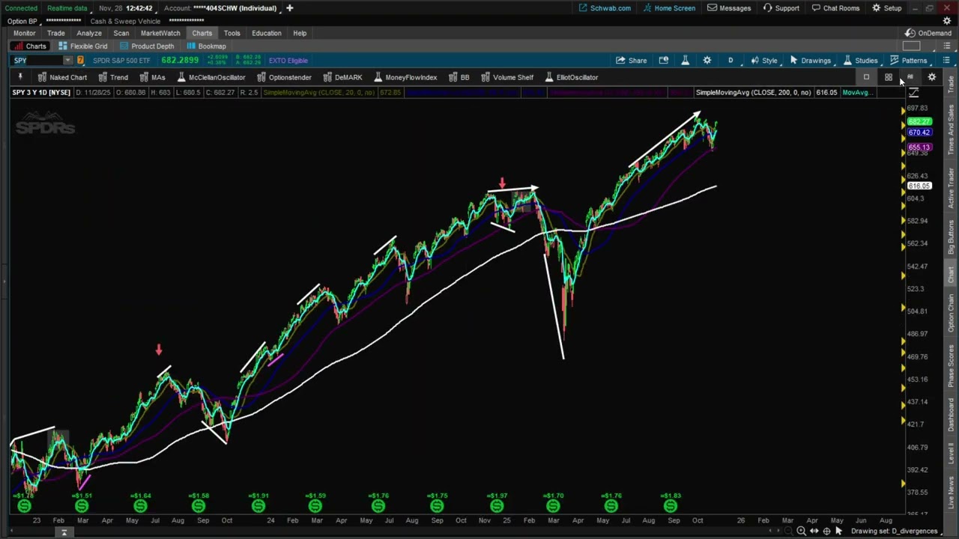Open the chart header list menu icon
959x539 pixels.
pos(946,61)
